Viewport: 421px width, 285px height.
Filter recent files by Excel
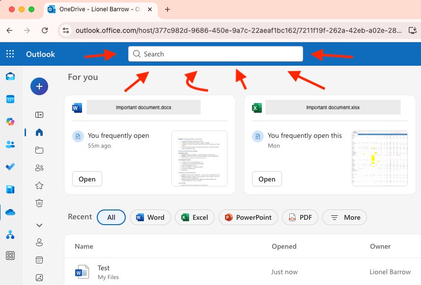[195, 217]
